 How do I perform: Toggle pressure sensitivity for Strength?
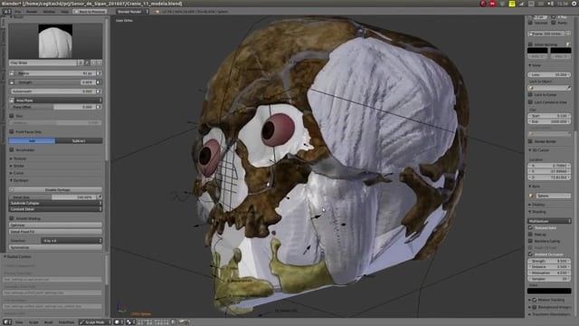coord(99,82)
